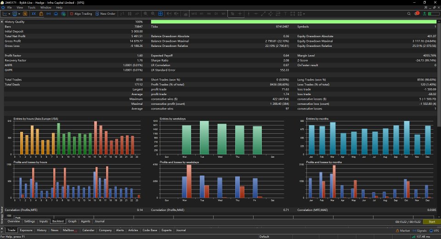Open the Signals radio-wave toolbar icon
The height and width of the screenshot is (239, 441).
pyautogui.click(x=48, y=13)
